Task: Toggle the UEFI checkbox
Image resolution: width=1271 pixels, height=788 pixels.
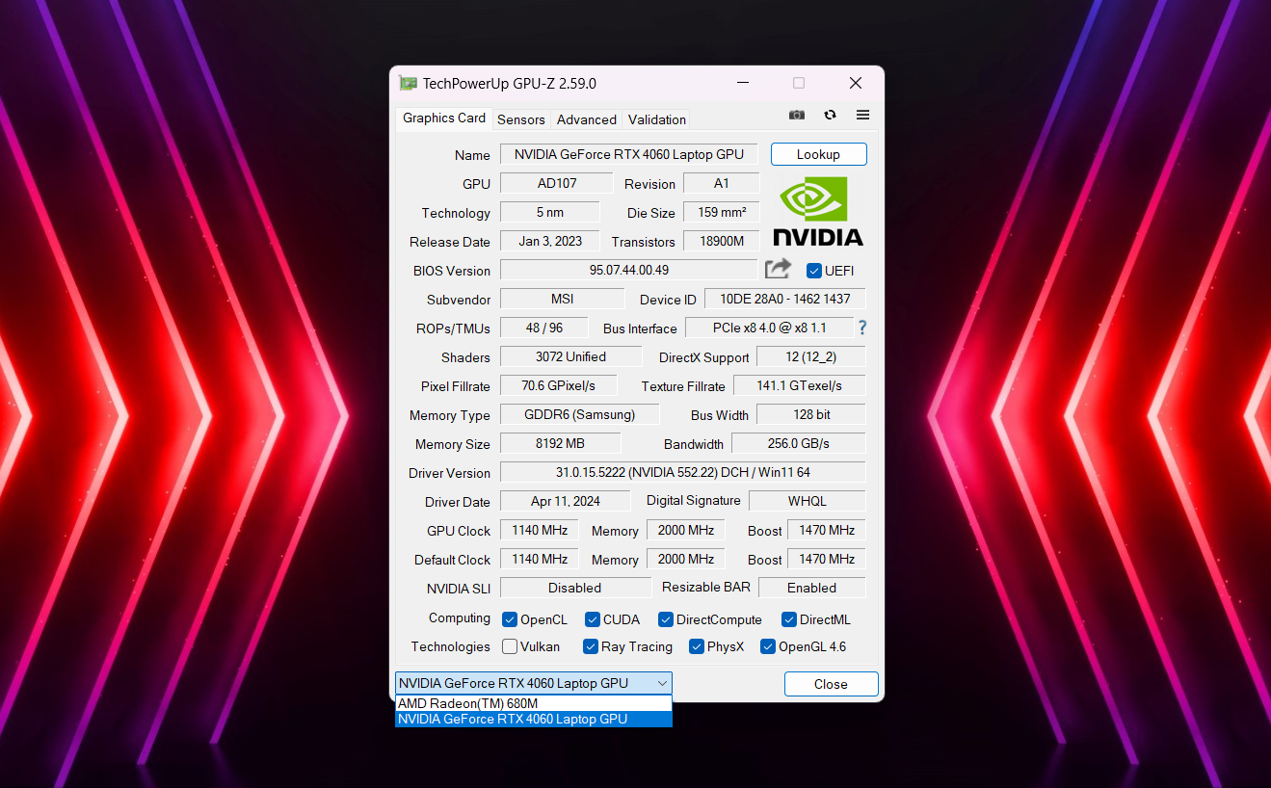Action: pos(814,271)
